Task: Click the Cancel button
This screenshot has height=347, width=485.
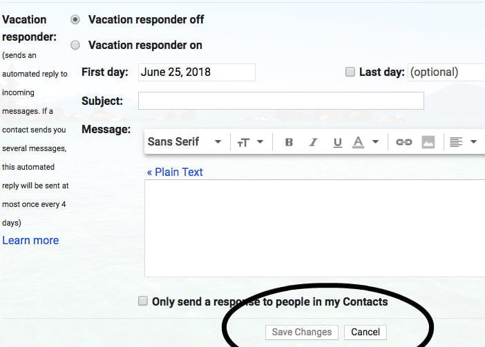Action: click(x=365, y=333)
